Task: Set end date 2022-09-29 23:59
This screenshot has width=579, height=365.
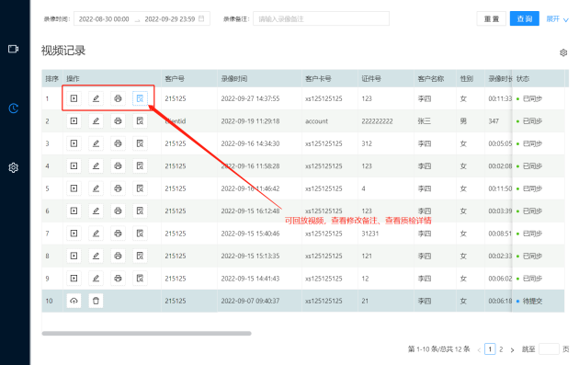Action: coord(169,18)
